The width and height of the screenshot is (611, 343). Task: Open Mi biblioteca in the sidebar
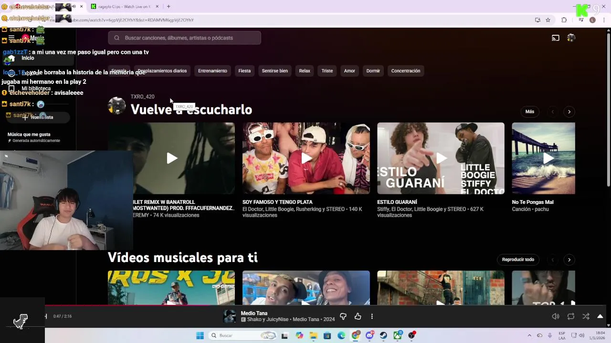[36, 89]
